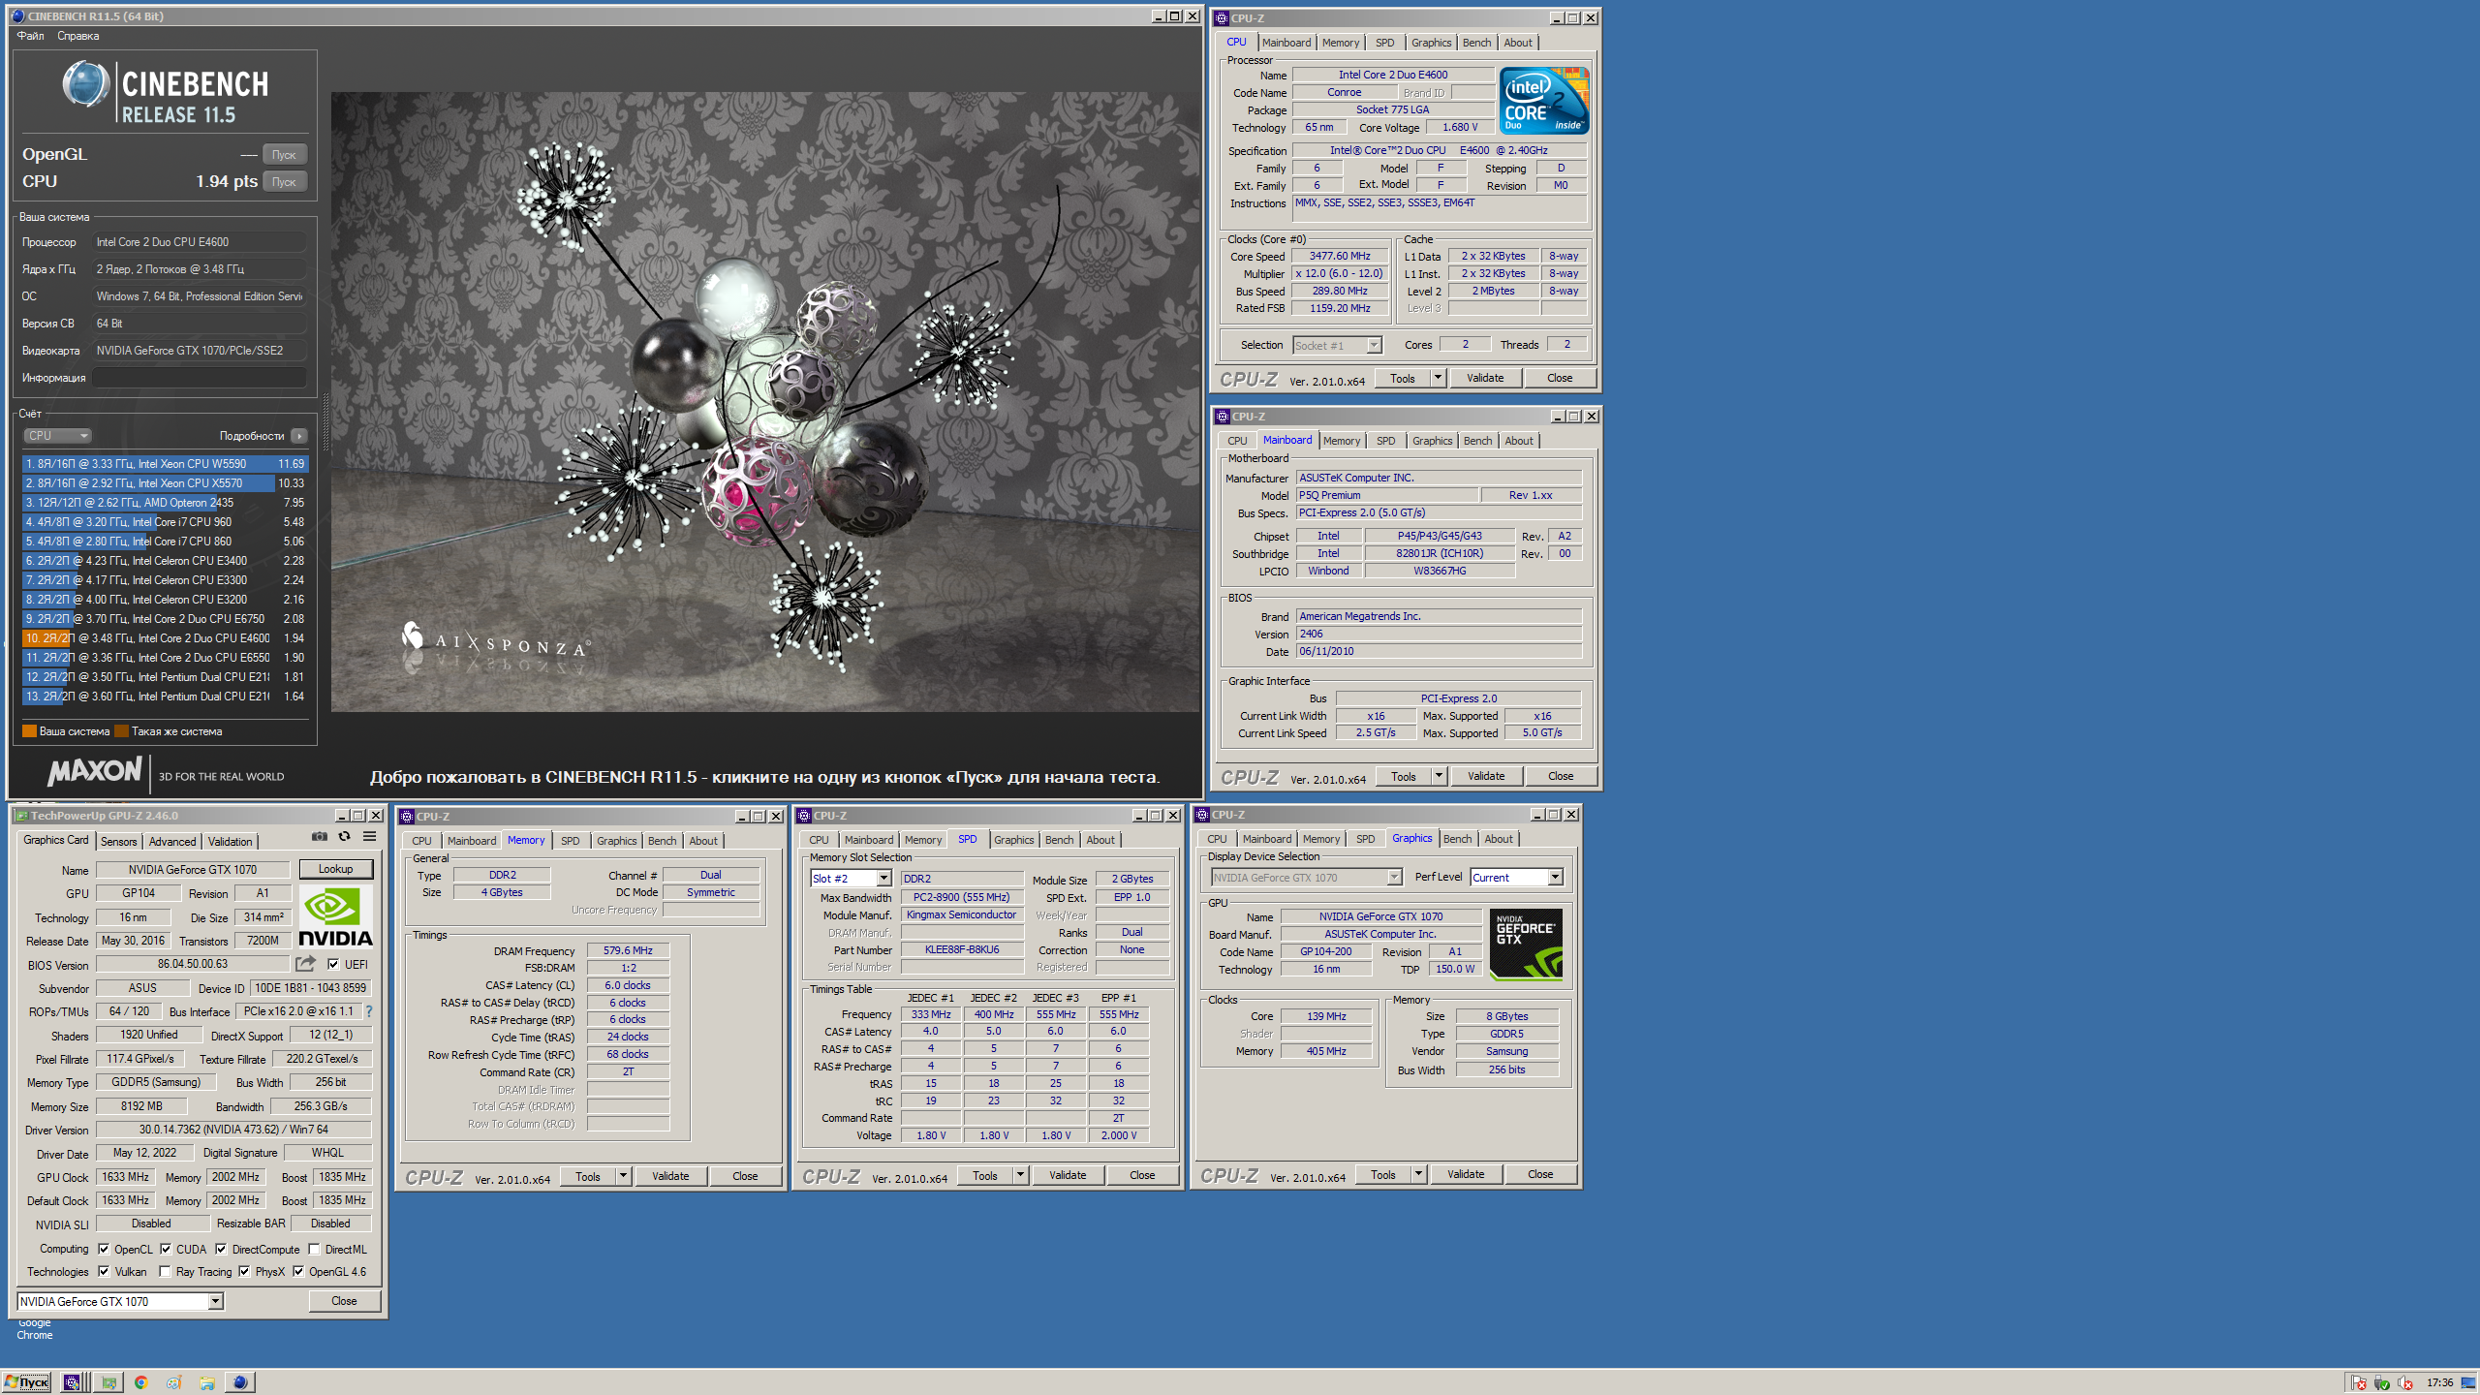Open CPU-Z taskbar button
Screen dimensions: 2480x1395
(73, 1382)
